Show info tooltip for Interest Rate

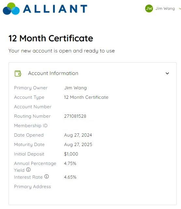pos(47,177)
